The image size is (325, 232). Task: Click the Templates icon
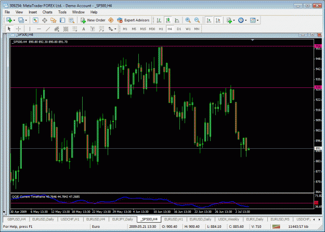point(253,20)
